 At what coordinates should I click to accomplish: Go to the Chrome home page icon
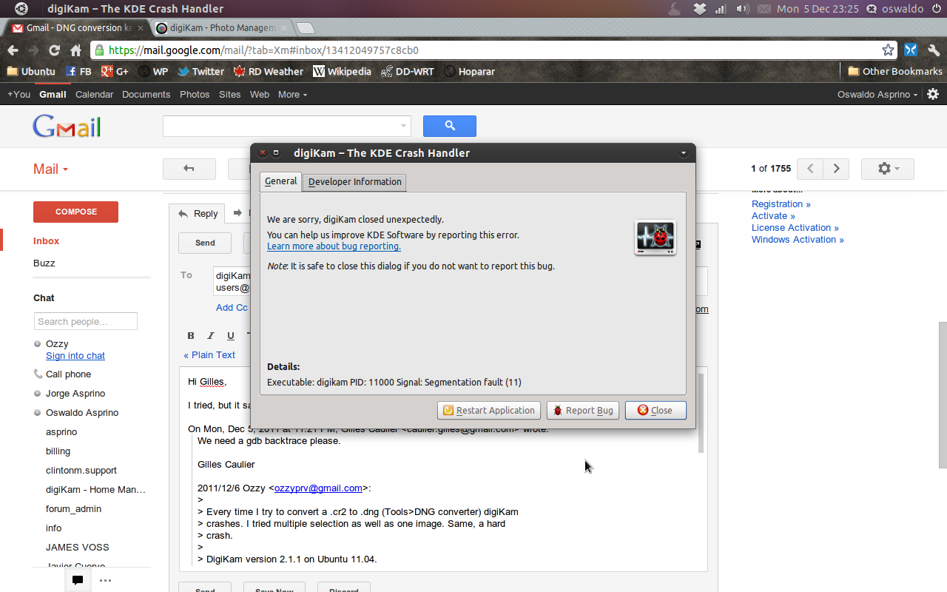[75, 50]
